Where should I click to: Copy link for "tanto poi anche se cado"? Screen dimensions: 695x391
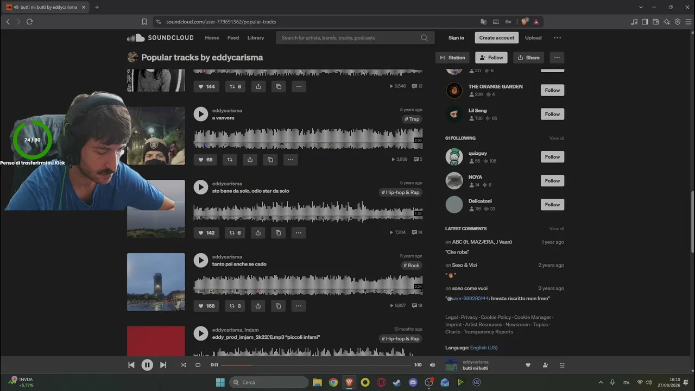click(279, 306)
